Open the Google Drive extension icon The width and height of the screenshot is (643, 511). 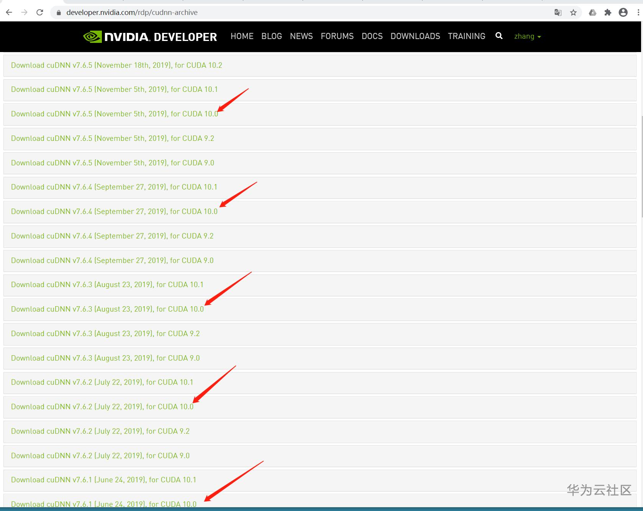[592, 13]
